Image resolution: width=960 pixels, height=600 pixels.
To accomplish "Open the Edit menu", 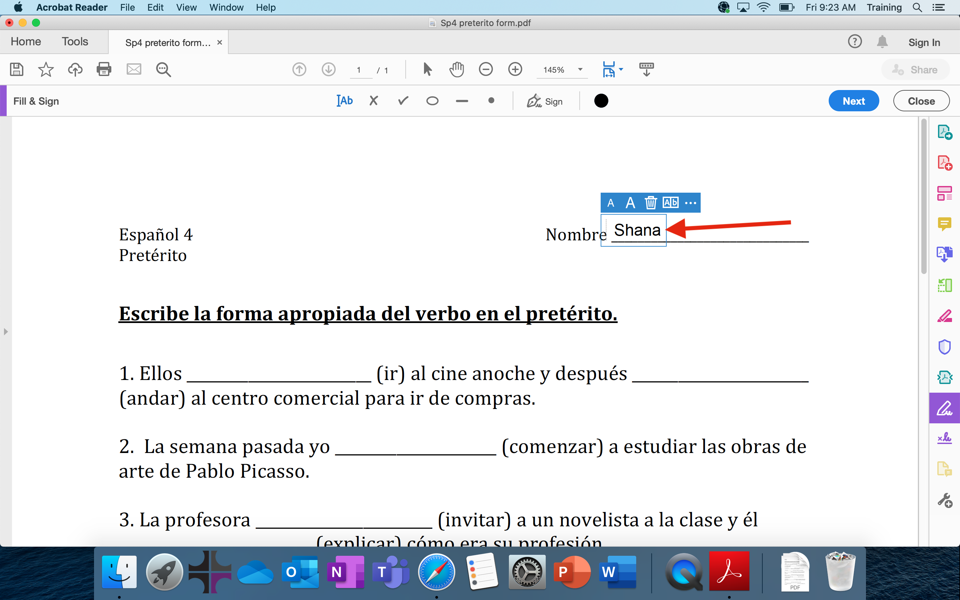I will [x=156, y=7].
